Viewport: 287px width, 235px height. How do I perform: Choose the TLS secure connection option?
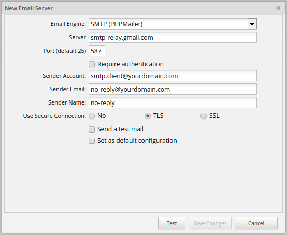pos(148,116)
